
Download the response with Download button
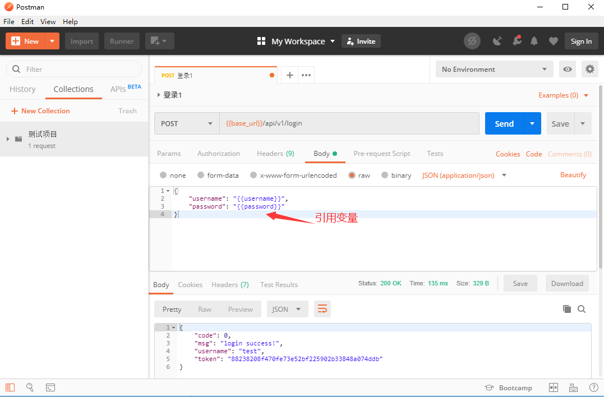(x=567, y=283)
